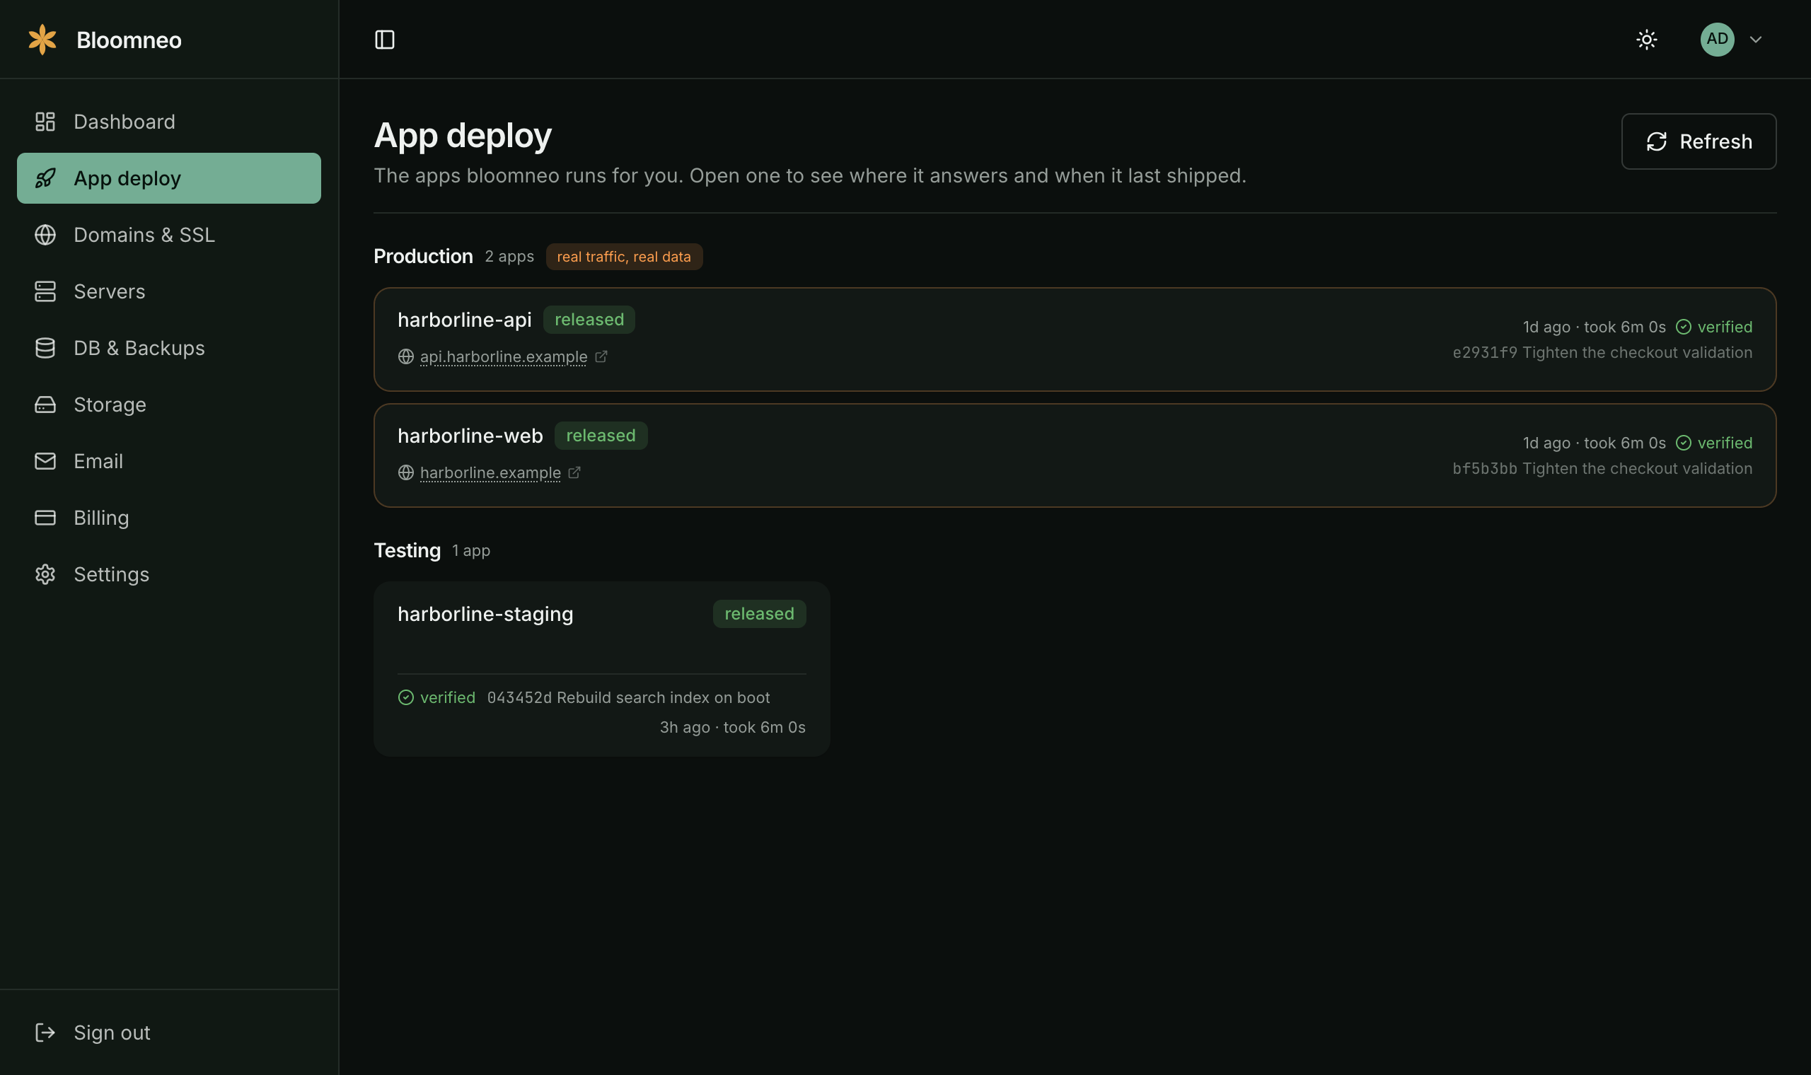Open the harborline-api app card title

[464, 320]
